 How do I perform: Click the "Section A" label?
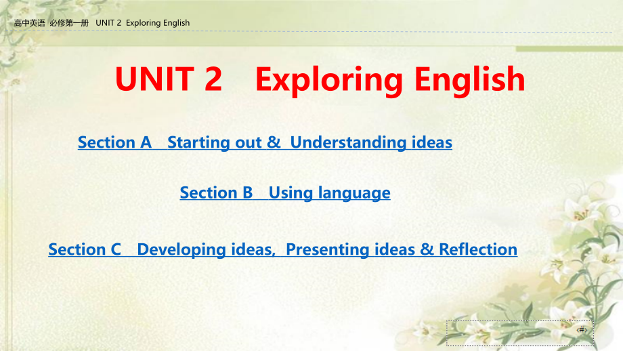[x=115, y=142]
